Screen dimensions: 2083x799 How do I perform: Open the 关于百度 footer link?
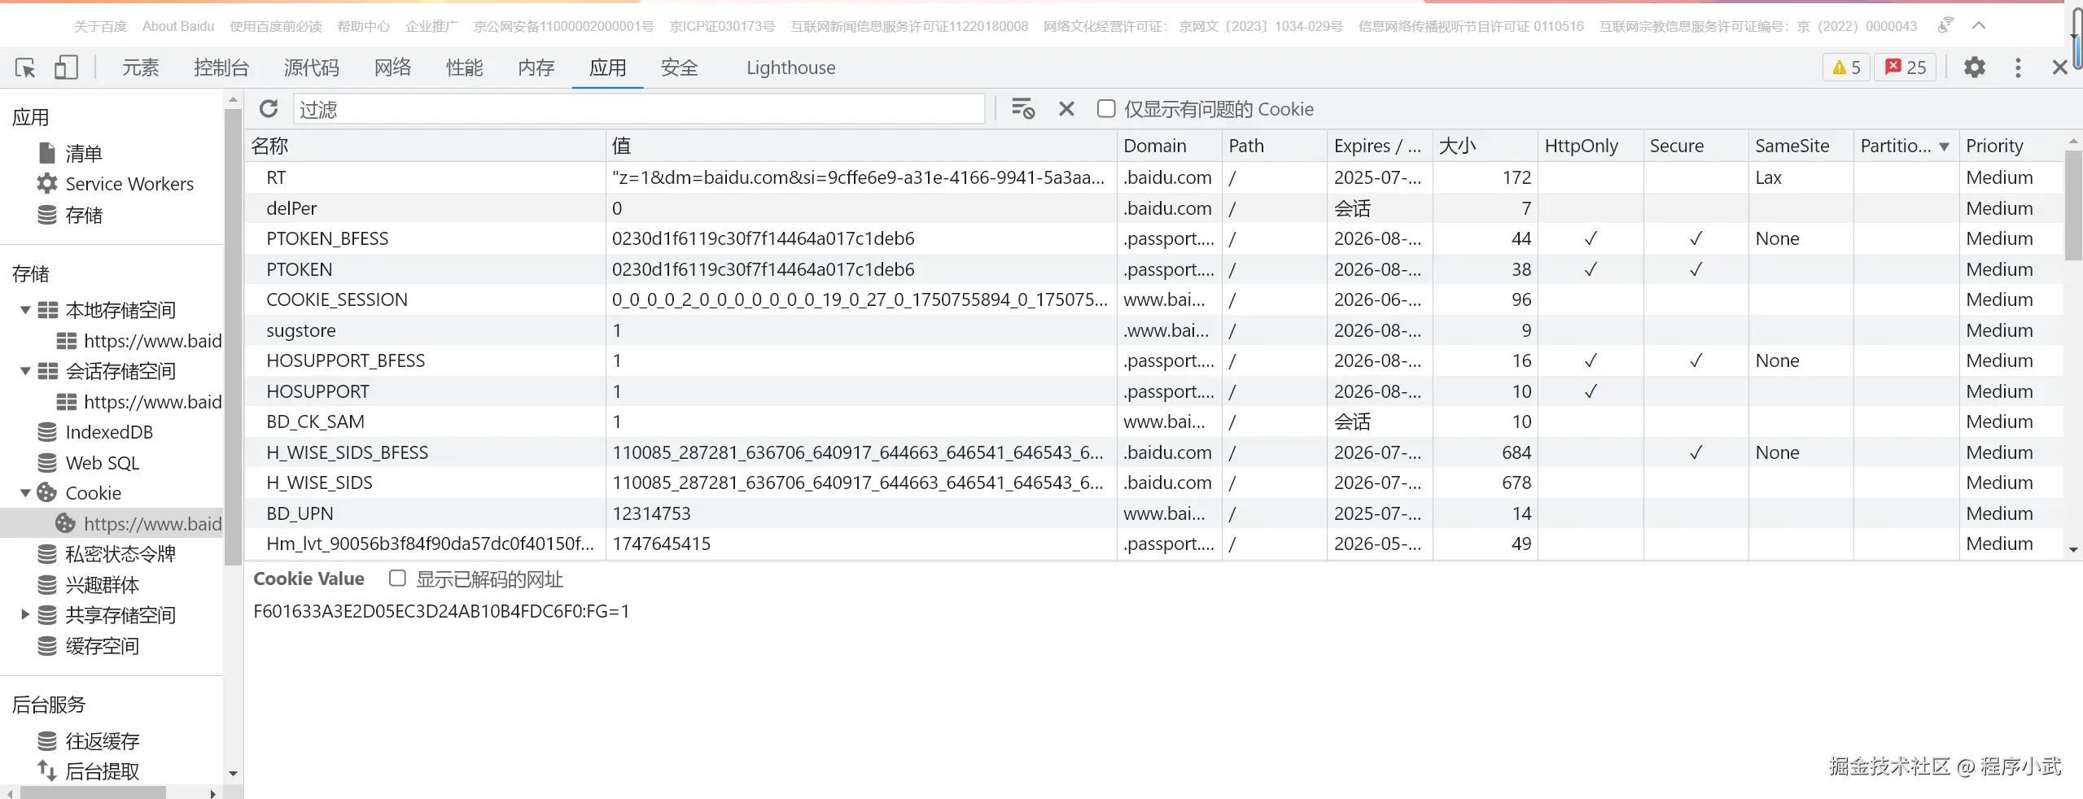tap(100, 26)
